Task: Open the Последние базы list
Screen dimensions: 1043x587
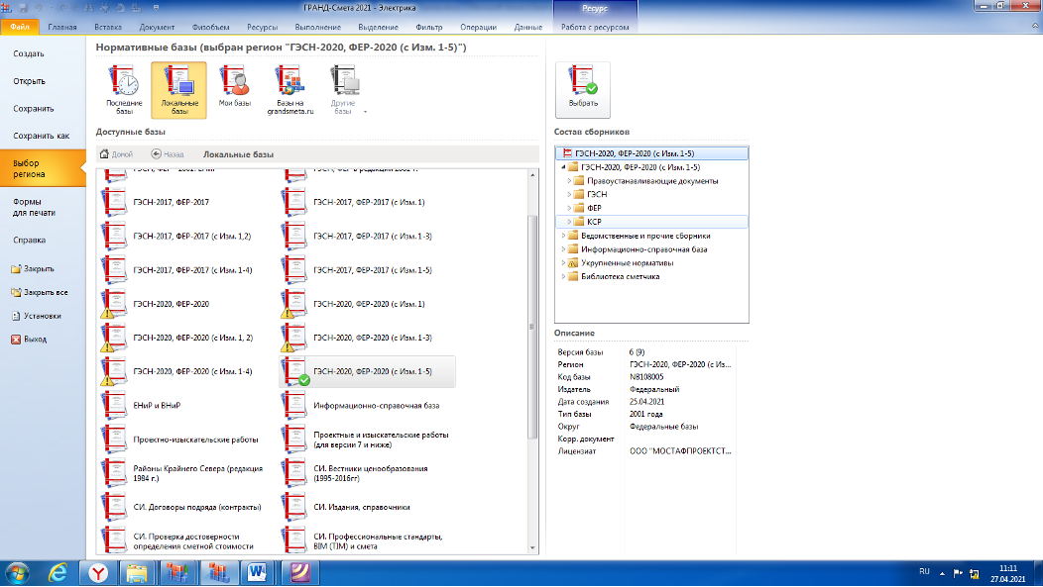Action: [124, 90]
